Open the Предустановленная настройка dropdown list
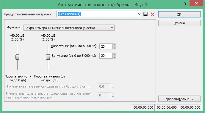The width and height of the screenshot is (205, 113). coord(139,14)
